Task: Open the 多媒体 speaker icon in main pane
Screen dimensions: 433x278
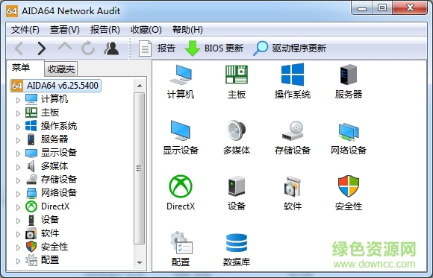Action: [x=237, y=130]
